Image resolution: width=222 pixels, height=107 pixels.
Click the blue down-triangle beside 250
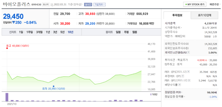click(x=13, y=22)
